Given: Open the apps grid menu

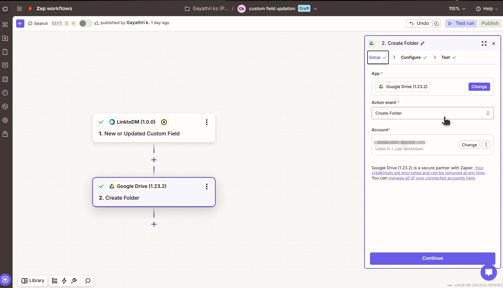Looking at the screenshot, I should [19, 8].
